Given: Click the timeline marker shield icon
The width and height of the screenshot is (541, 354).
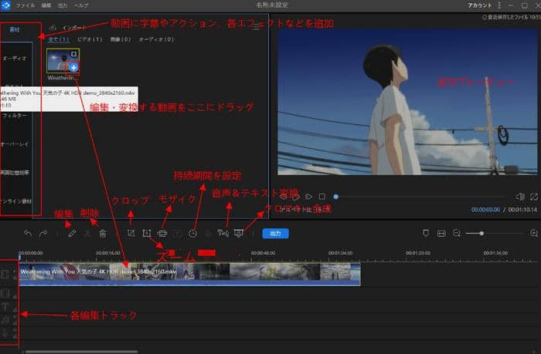Looking at the screenshot, I should coord(426,233).
